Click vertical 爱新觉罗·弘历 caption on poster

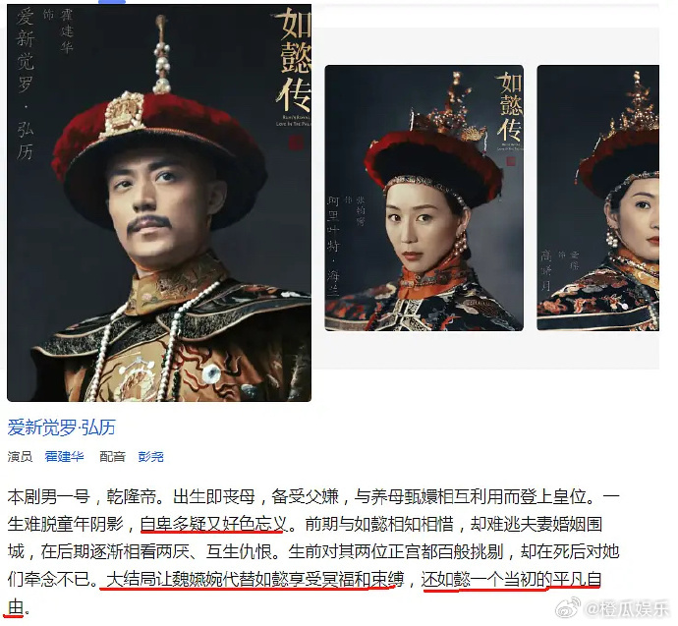[26, 85]
